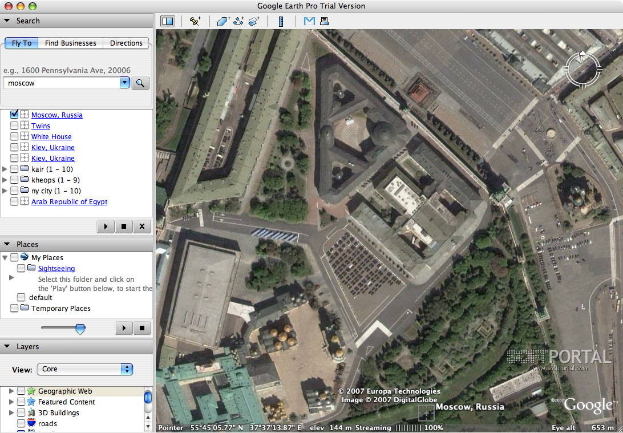Open the Arab Republic of Egypt link

point(69,202)
